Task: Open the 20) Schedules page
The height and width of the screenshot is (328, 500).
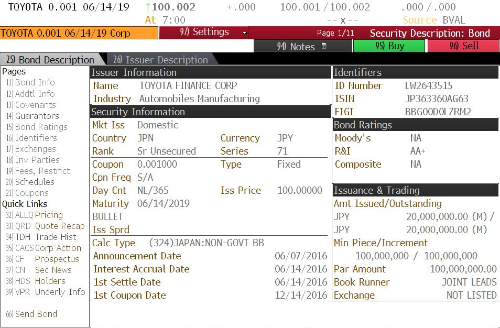Action: (30, 182)
